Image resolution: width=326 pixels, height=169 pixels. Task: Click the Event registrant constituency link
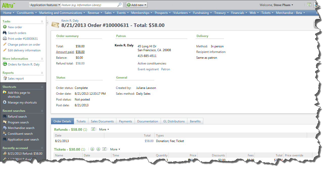[x=148, y=69]
